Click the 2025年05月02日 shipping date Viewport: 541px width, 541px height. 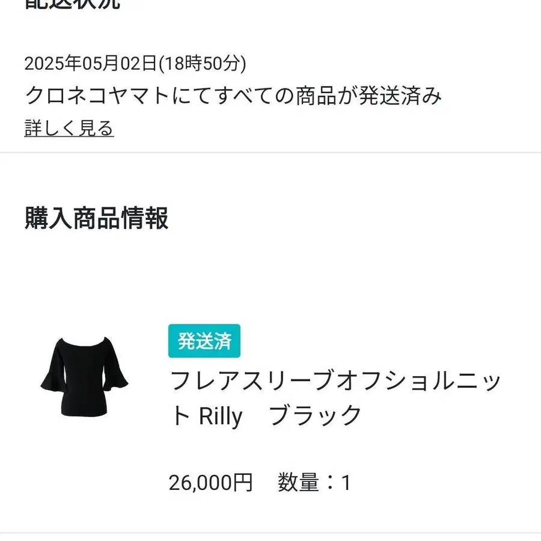click(x=91, y=64)
